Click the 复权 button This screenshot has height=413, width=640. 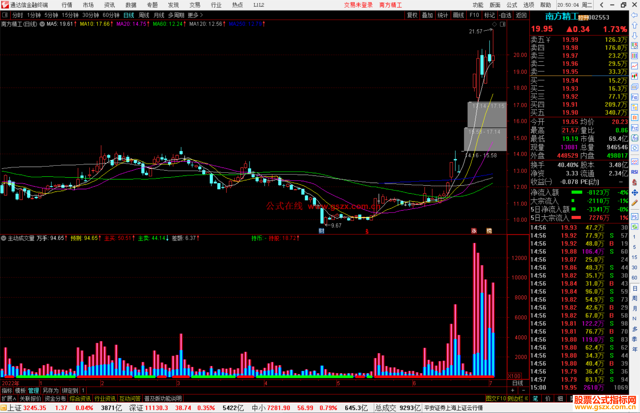tap(412, 15)
